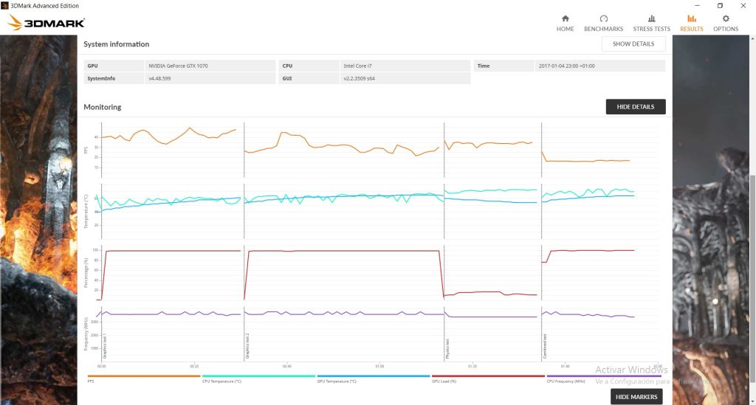Open the Options gear icon
This screenshot has width=756, height=405.
click(726, 18)
